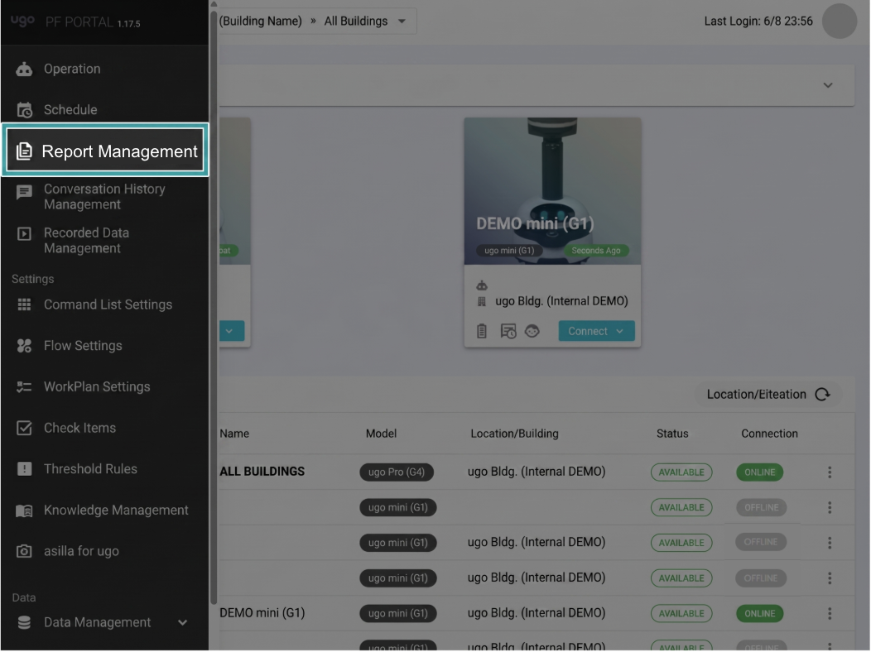Click the ONLINE badge in DEMO mini row
The height and width of the screenshot is (652, 871).
point(759,613)
